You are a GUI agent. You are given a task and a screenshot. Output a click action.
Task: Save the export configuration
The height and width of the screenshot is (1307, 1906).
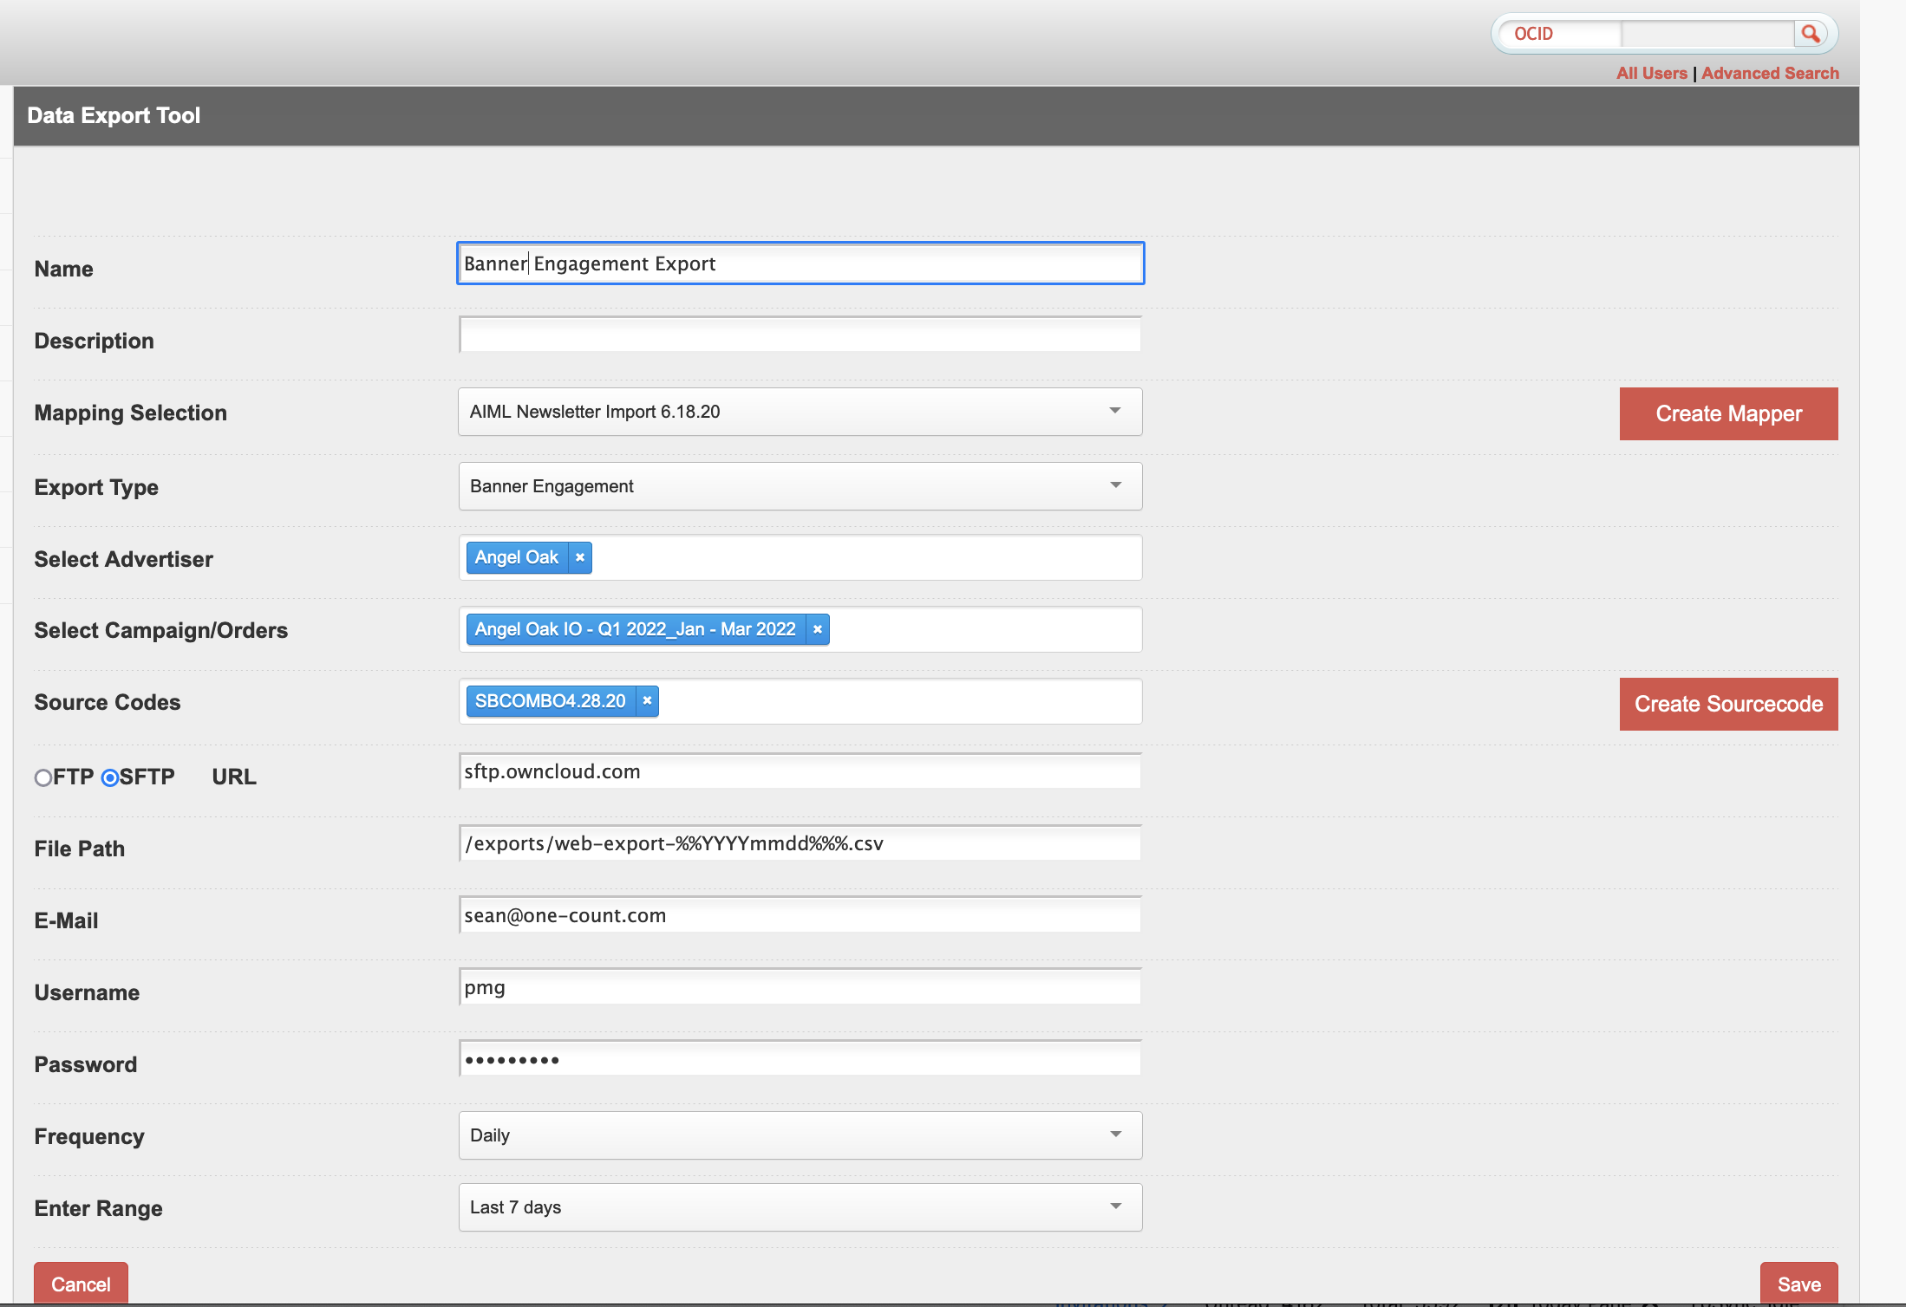[1798, 1284]
